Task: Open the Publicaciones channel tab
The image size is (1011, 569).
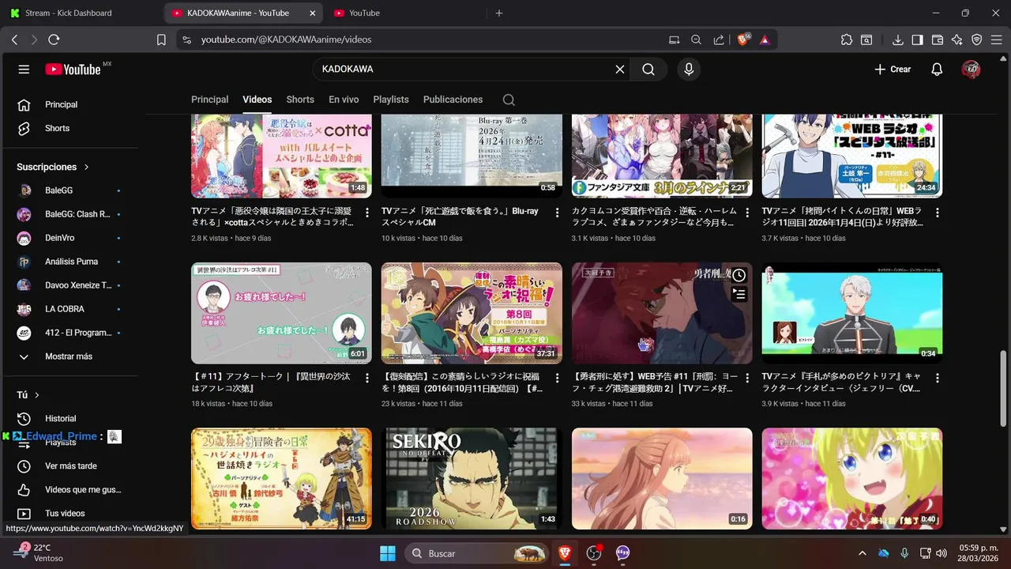Action: [453, 100]
